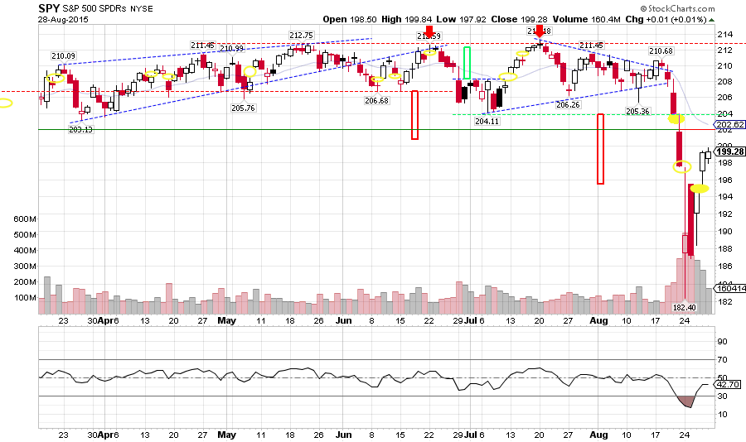Click the 160414 volume tag on right axis
746x442 pixels.
(729, 288)
